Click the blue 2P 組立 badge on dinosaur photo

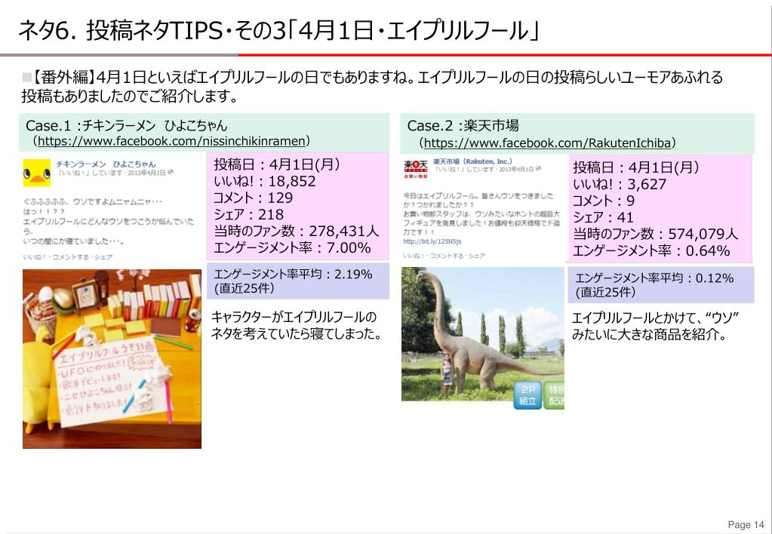coord(527,395)
